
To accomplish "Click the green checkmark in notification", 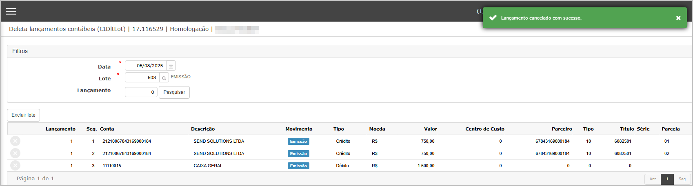I will point(493,18).
